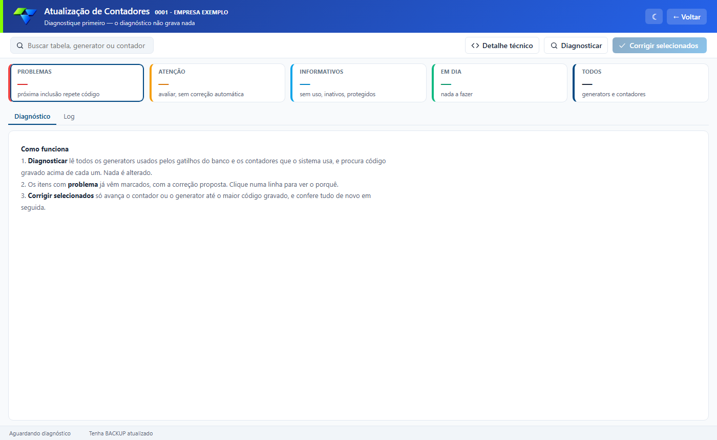Screen dimensions: 717x440
Task: Click the 'Como funciona' heading
Action: (x=45, y=149)
